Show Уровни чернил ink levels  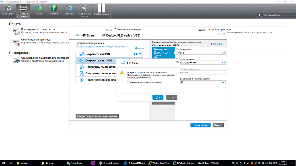coord(102,10)
